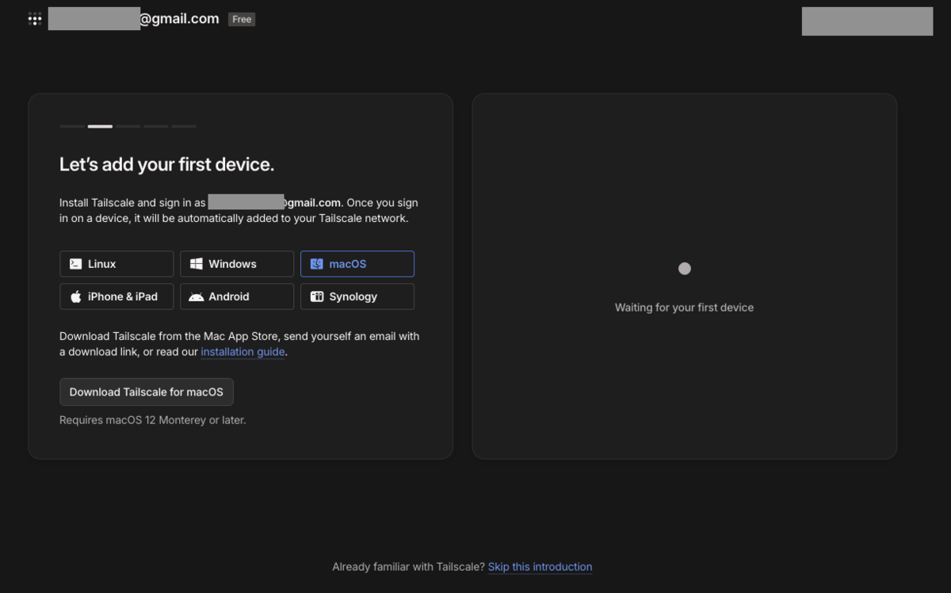951x593 pixels.
Task: Click Download Tailscale for macOS
Action: [x=147, y=392]
